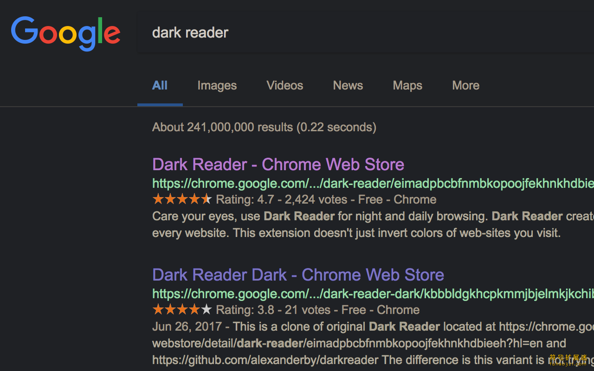Select the All tab
594x371 pixels.
tap(160, 85)
